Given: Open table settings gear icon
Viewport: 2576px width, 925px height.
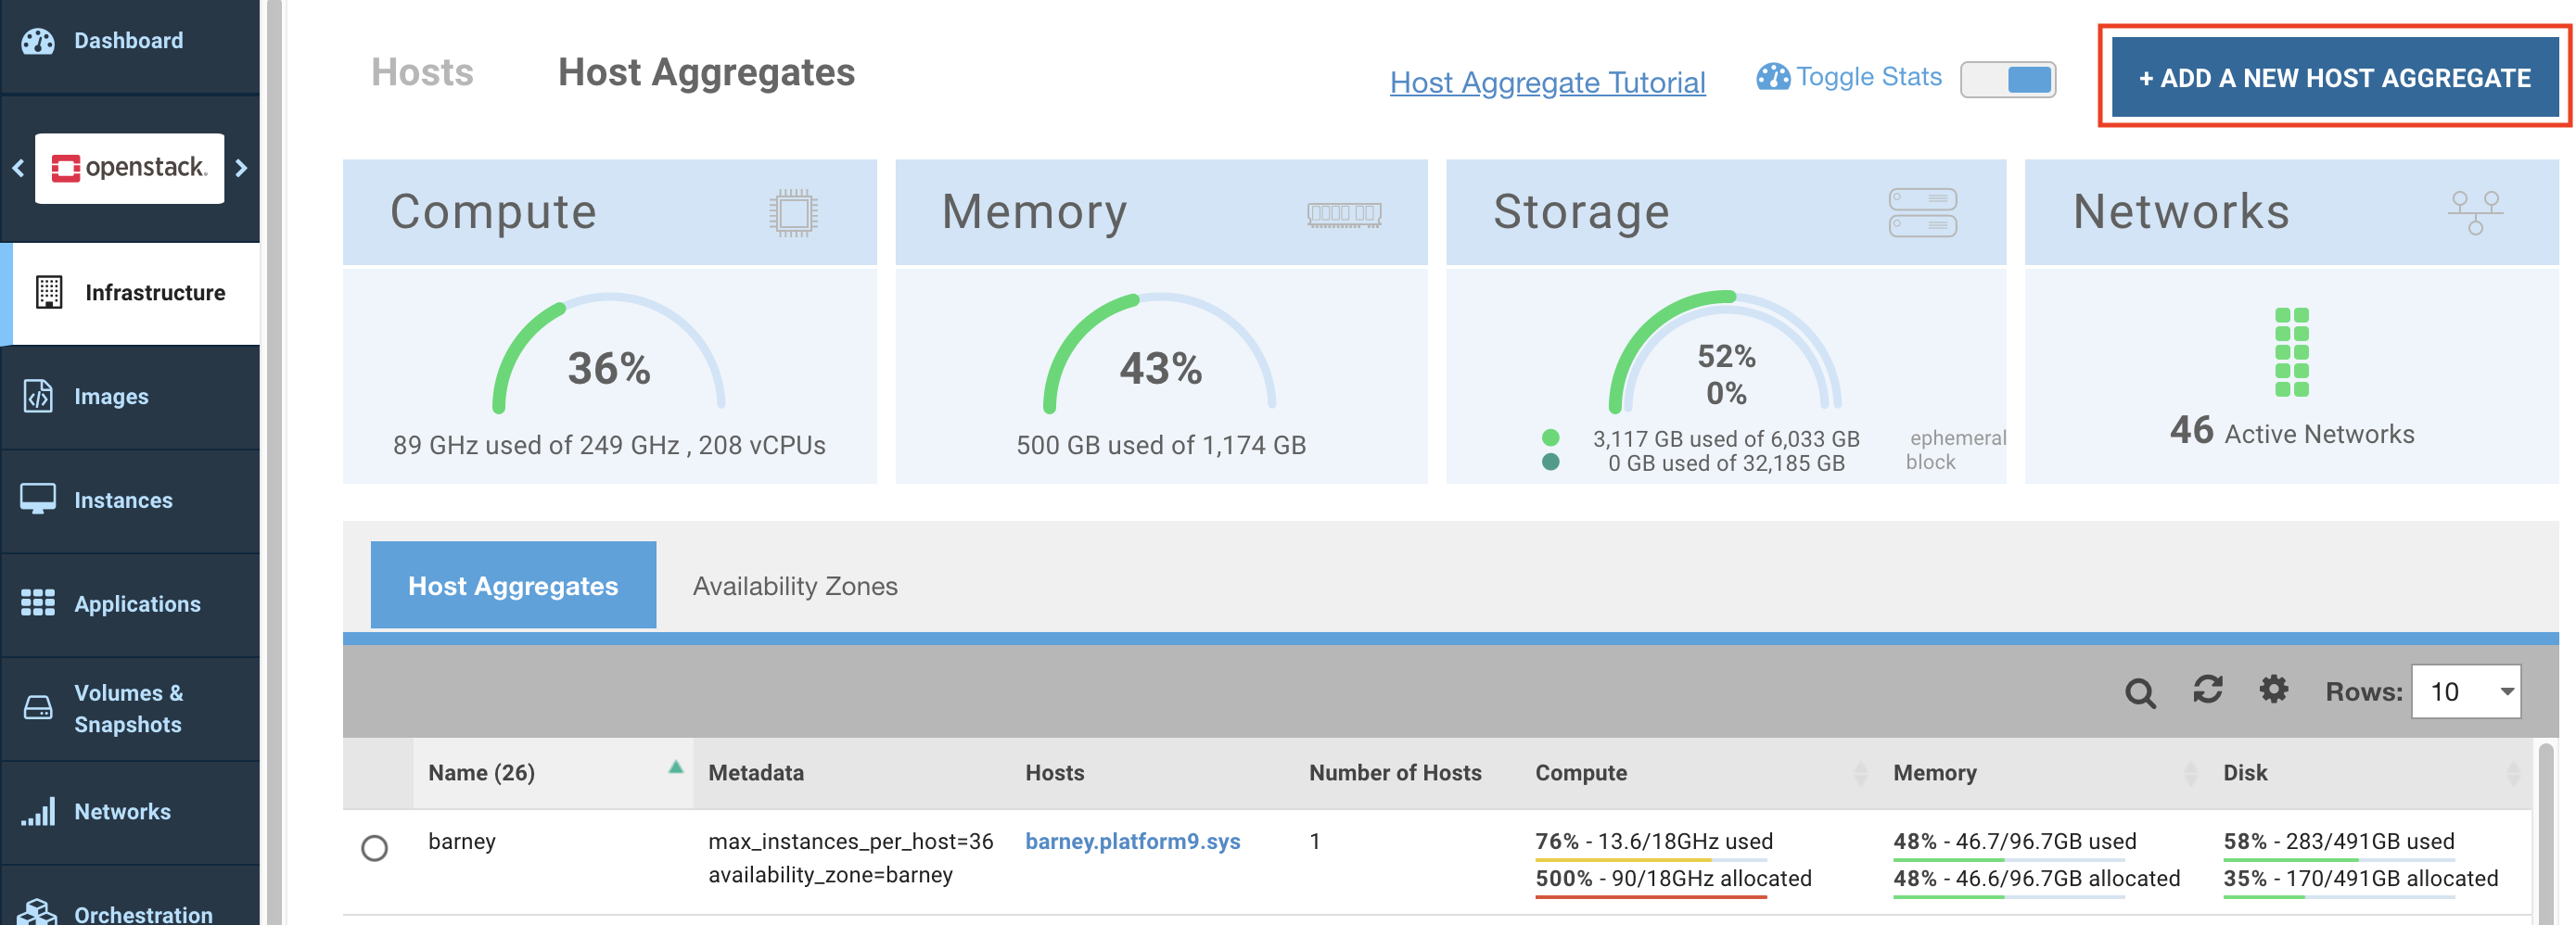Looking at the screenshot, I should tap(2273, 690).
